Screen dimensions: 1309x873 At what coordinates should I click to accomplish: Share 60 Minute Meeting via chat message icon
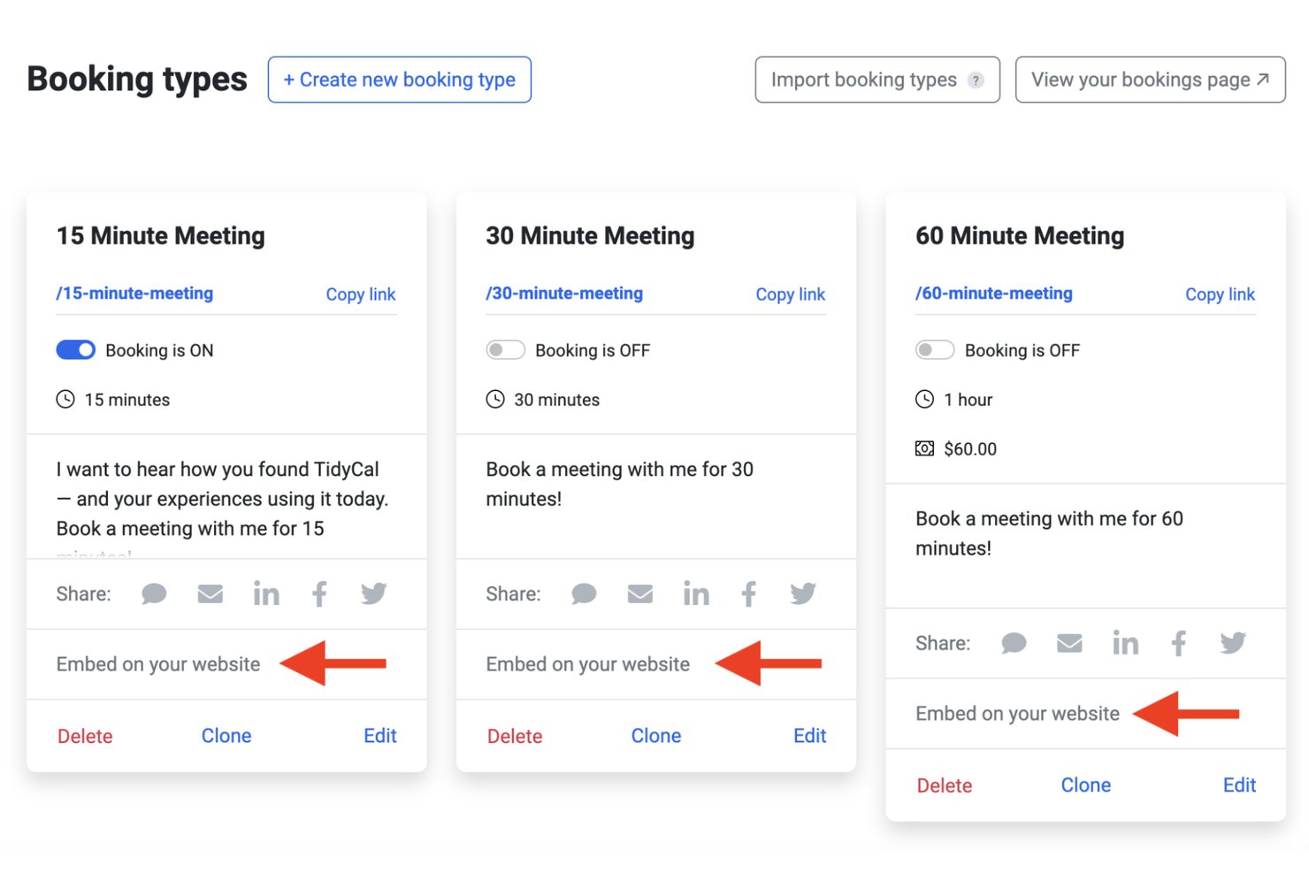(x=1014, y=643)
